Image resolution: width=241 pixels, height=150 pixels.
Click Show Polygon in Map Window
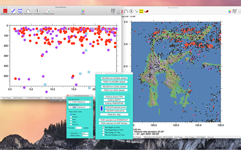coord(168,137)
